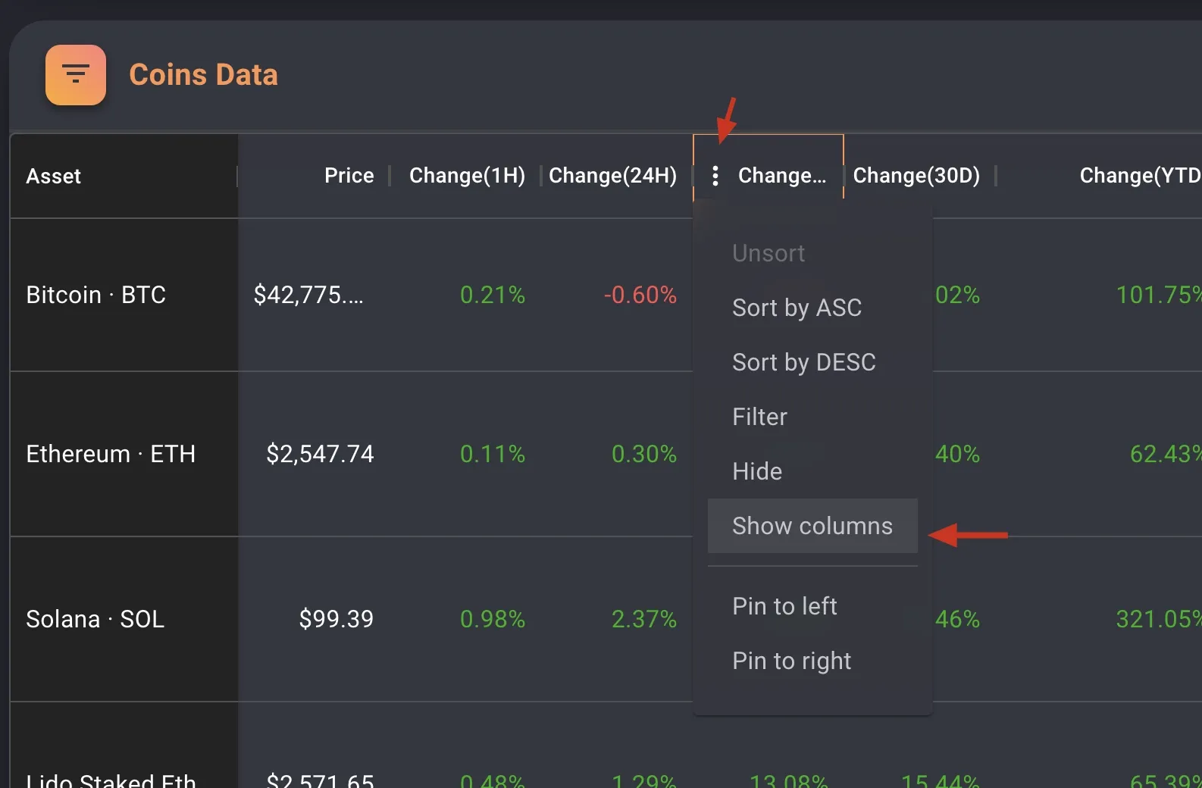Sort by the Change(30D) column header
Viewport: 1202px width, 788px height.
916,176
